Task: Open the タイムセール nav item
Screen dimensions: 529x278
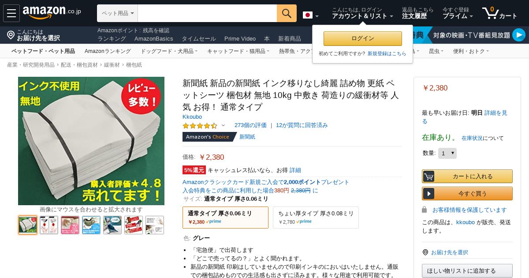Action: (199, 39)
